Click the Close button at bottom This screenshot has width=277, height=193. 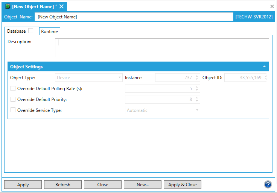click(x=103, y=185)
